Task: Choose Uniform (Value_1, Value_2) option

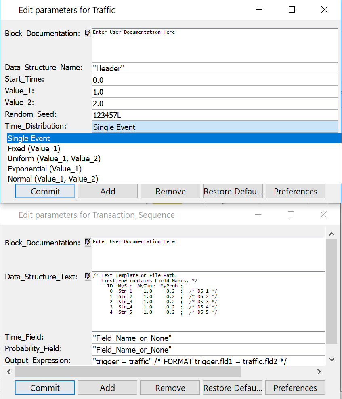Action: point(54,158)
